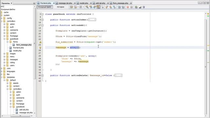The height and width of the screenshot is (118, 210).
Task: Maximize editor window button at top right
Action: pos(208,3)
